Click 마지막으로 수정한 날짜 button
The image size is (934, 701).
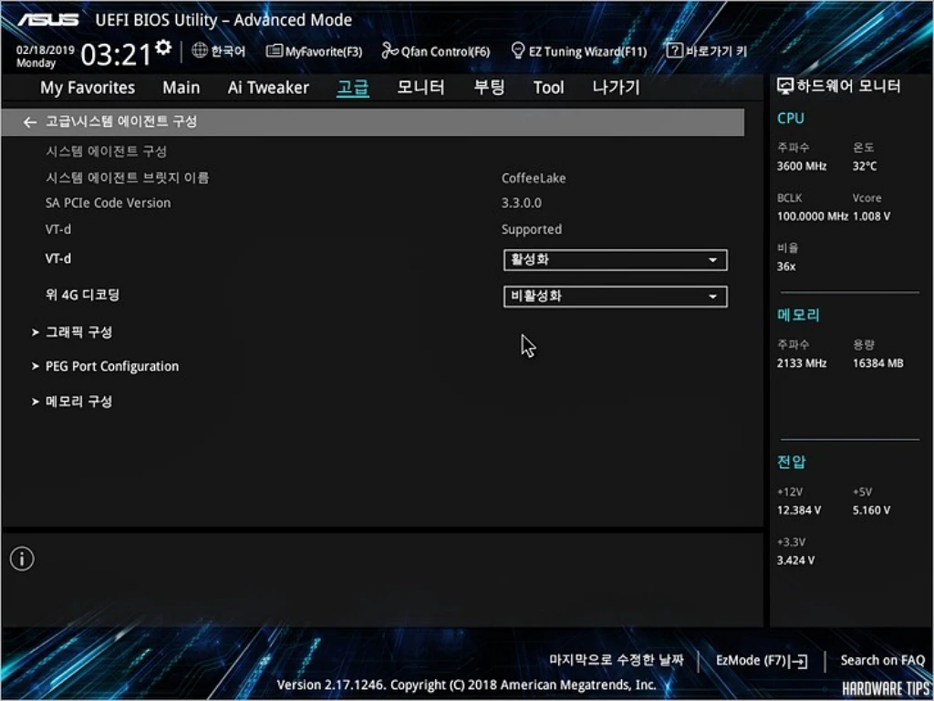coord(617,660)
